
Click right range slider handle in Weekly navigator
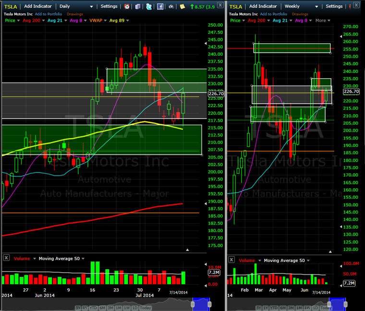[x=345, y=304]
